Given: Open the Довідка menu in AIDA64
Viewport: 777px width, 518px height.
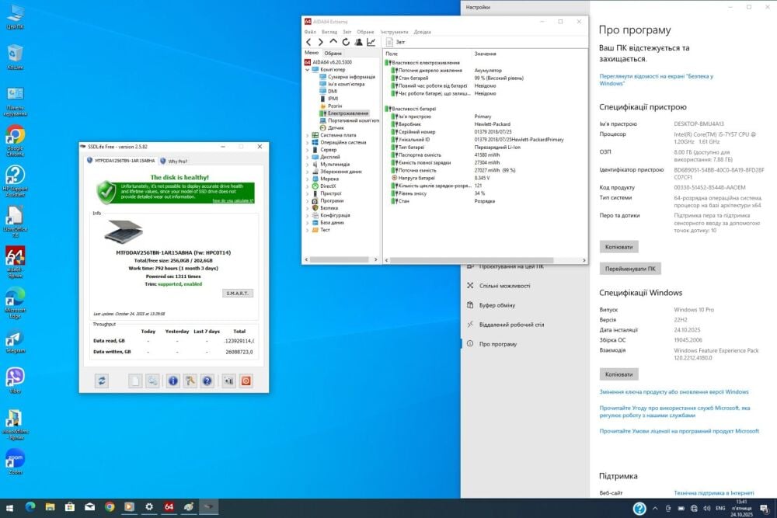Looking at the screenshot, I should 422,32.
